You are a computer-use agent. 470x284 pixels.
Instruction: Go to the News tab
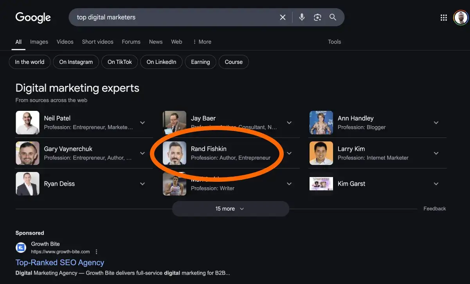pos(156,42)
